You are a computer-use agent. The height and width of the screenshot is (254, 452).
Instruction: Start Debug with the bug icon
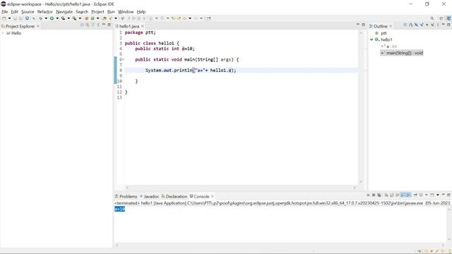(x=41, y=18)
